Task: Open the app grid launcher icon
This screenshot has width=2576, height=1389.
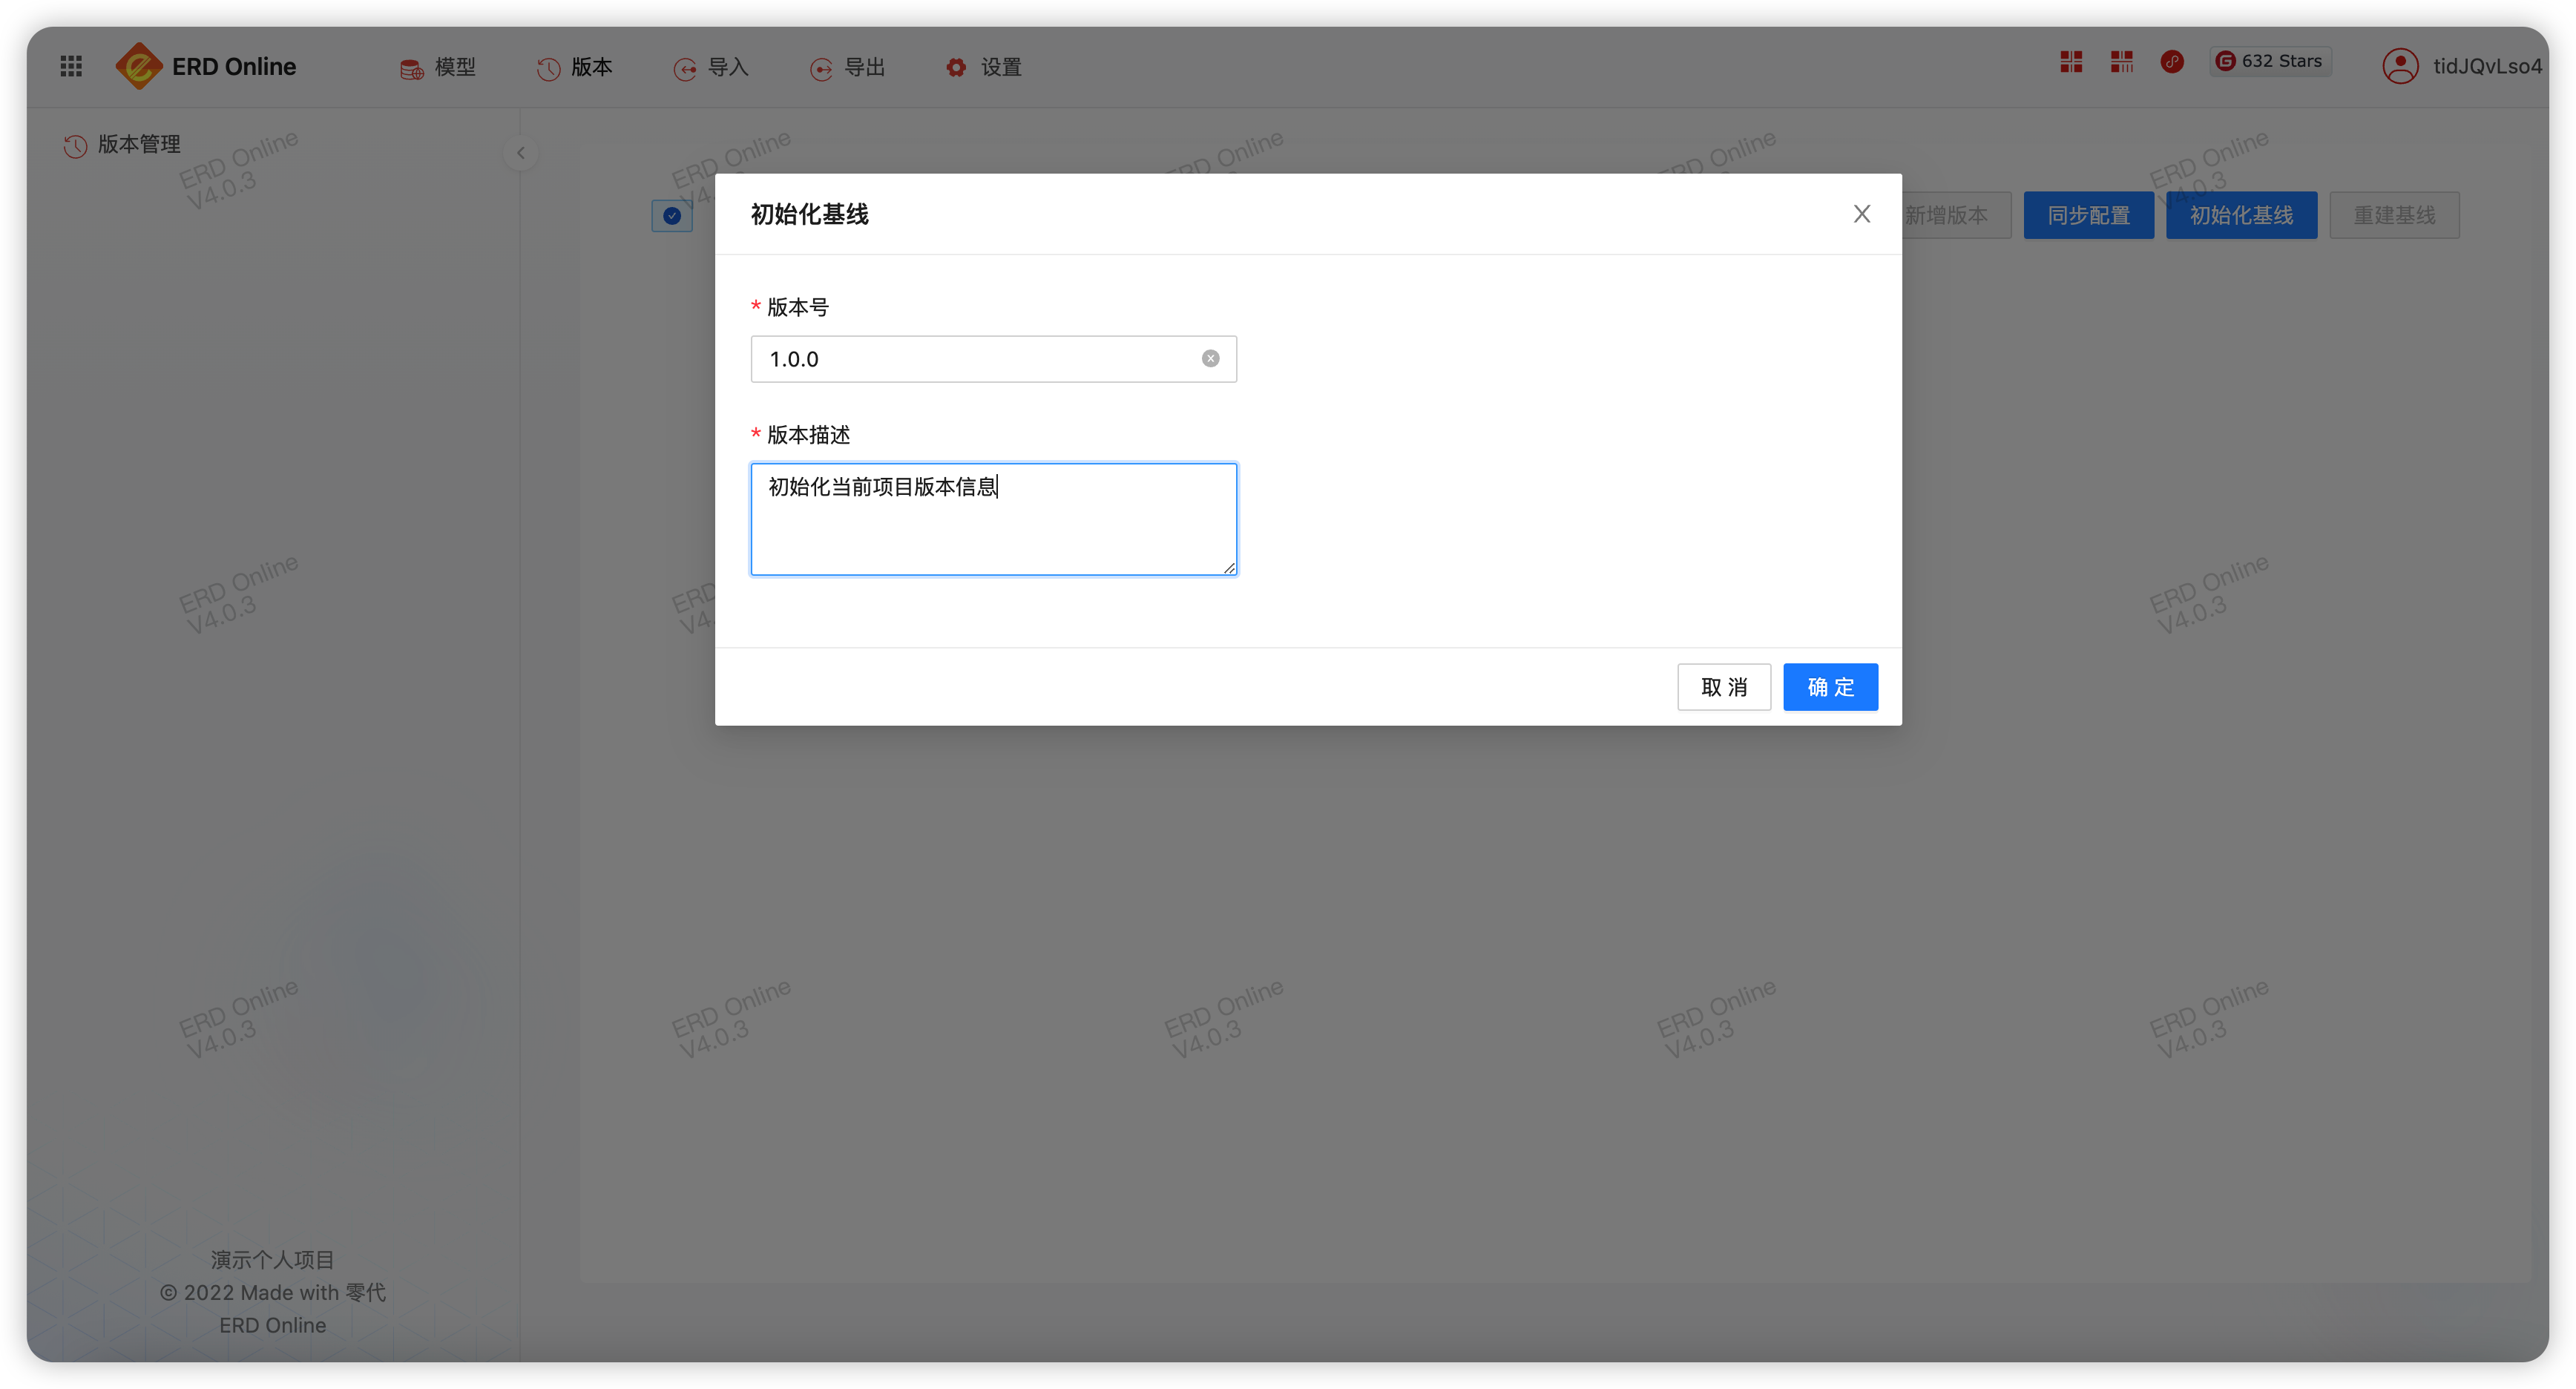Action: 71,66
